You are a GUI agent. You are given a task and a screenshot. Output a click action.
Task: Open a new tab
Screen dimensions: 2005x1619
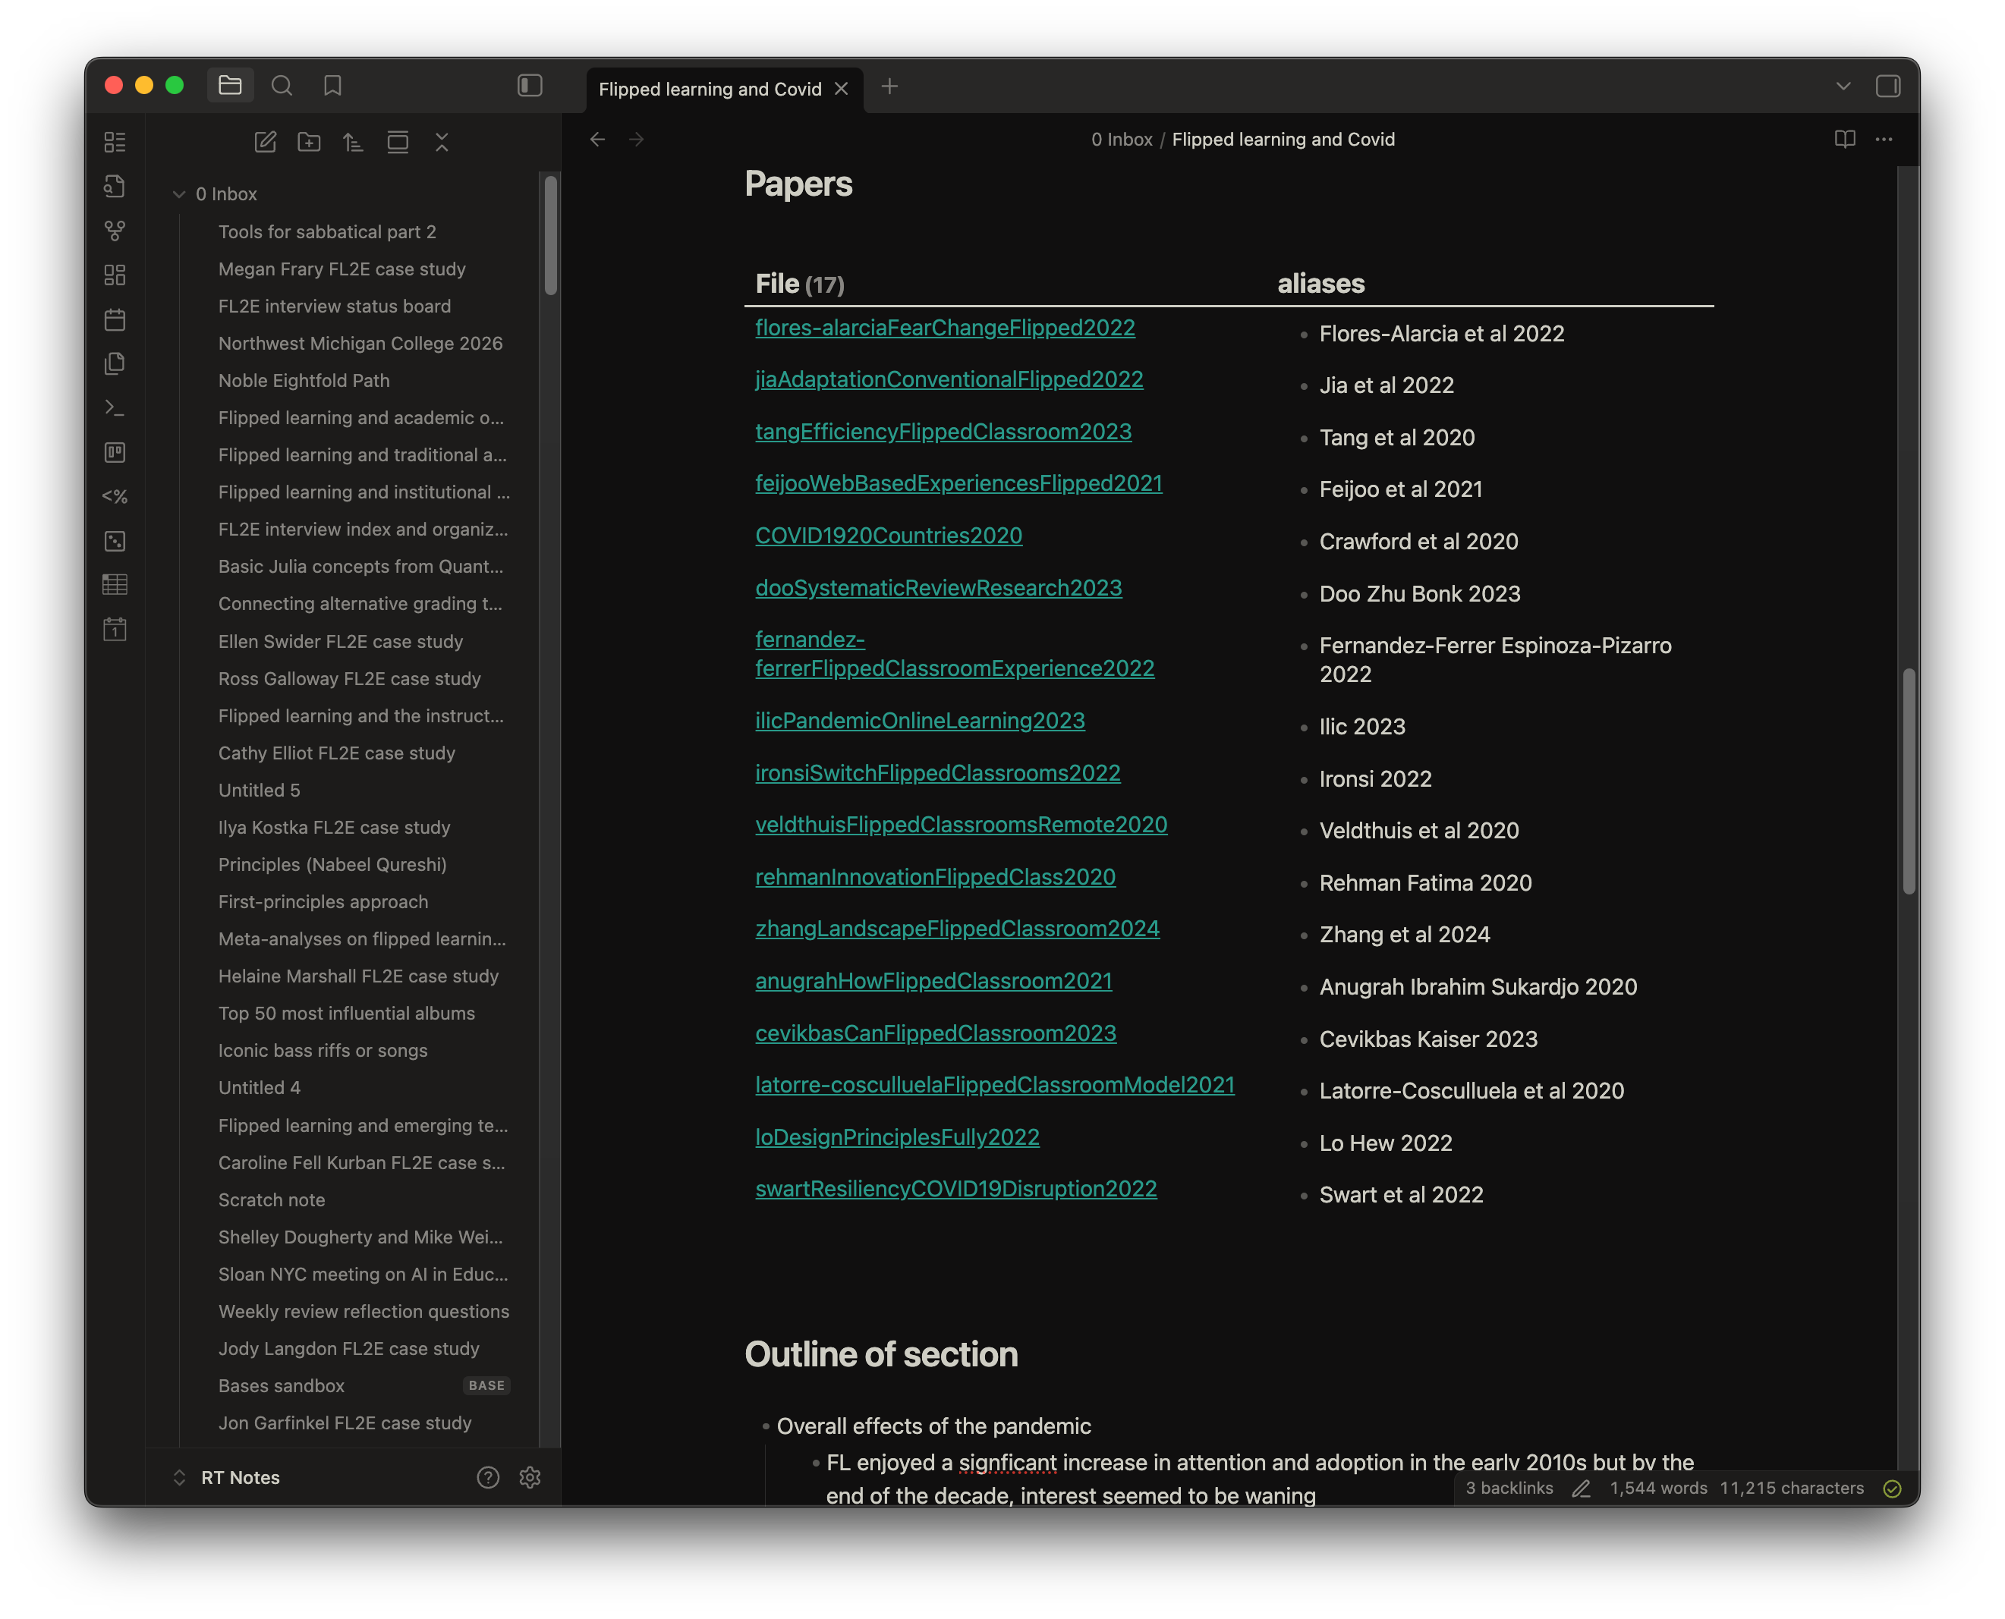click(889, 86)
